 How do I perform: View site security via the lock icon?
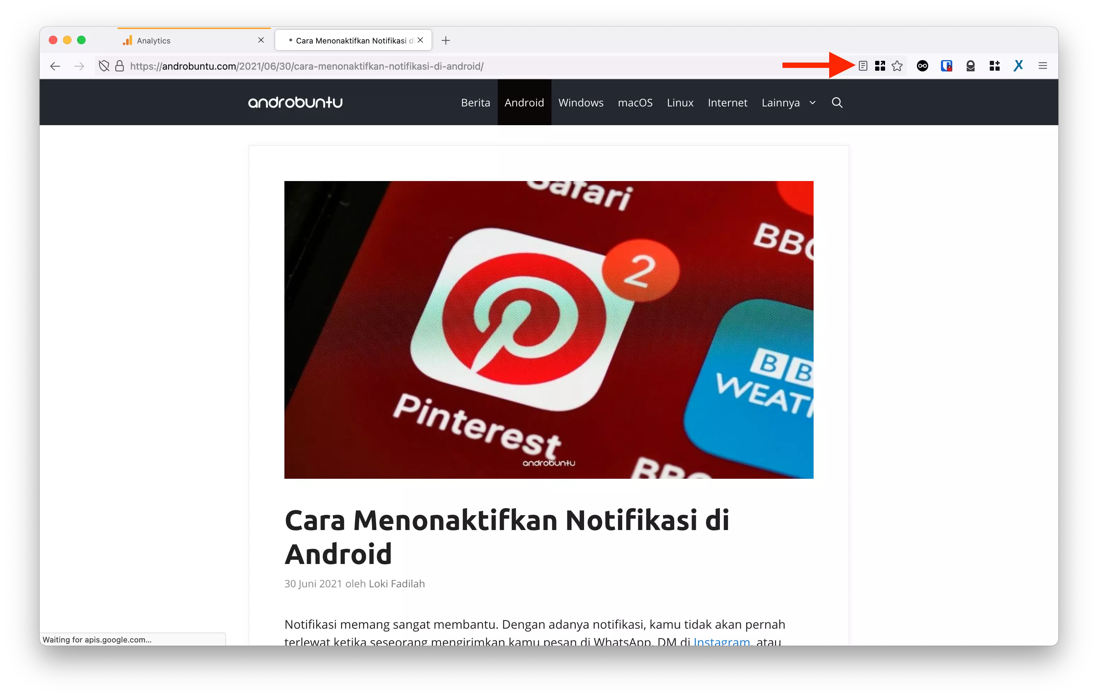(120, 66)
